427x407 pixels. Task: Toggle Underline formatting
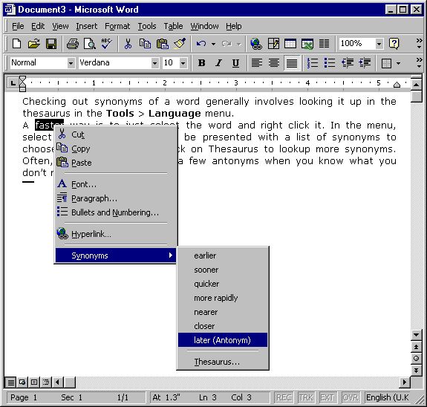click(235, 63)
